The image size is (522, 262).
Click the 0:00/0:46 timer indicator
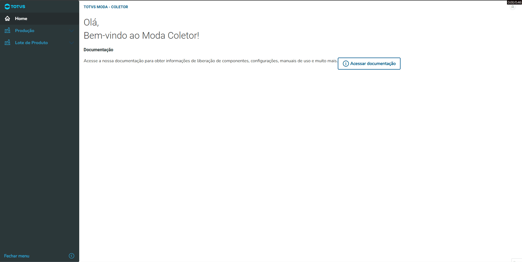(x=514, y=2)
